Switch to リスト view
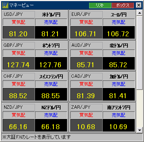 (x=100, y=5)
